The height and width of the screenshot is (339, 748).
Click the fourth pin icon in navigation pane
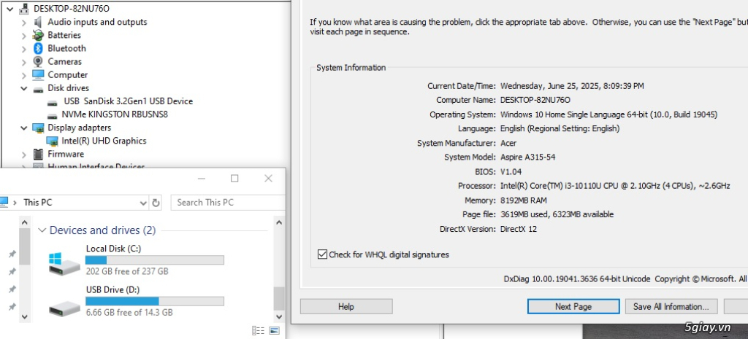[12, 306]
